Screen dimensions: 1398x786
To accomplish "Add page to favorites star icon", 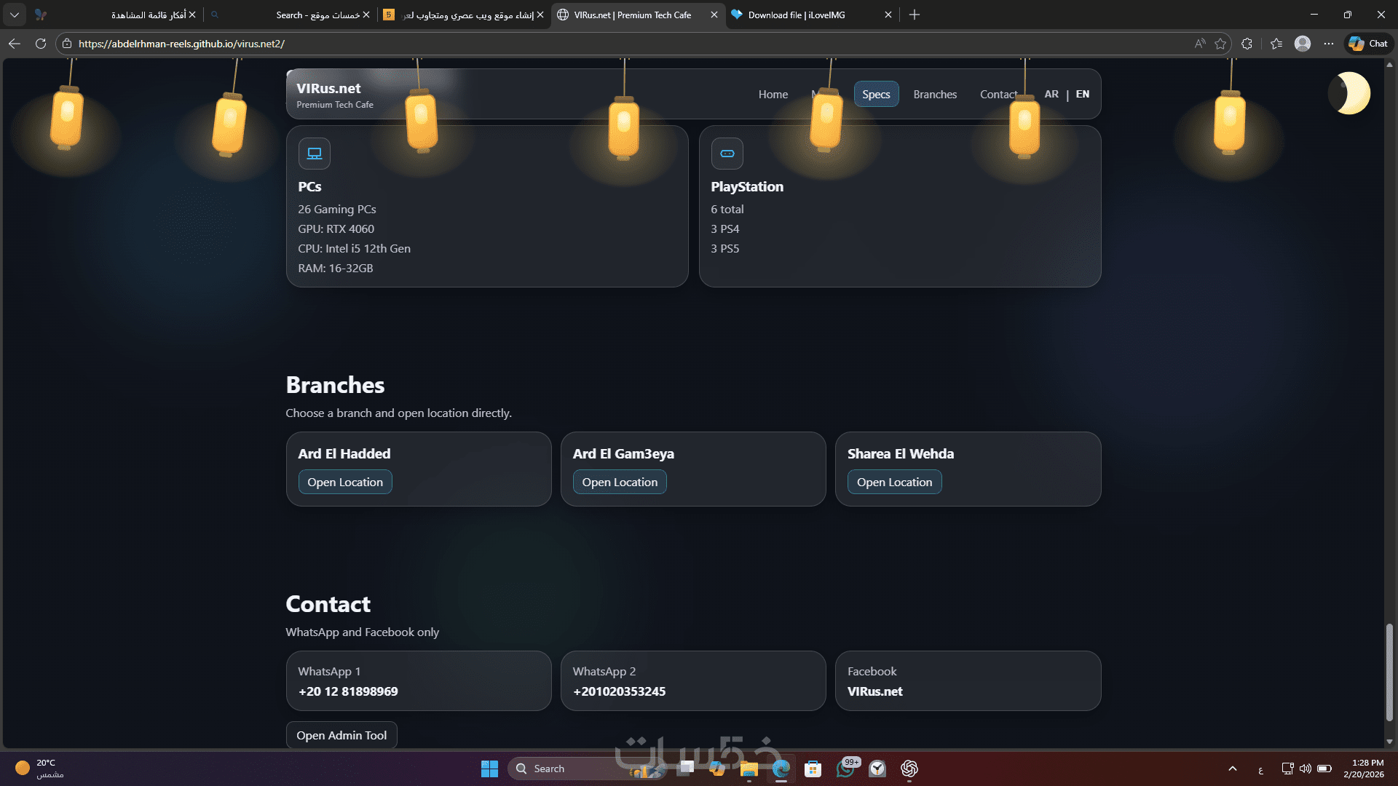I will coord(1220,44).
